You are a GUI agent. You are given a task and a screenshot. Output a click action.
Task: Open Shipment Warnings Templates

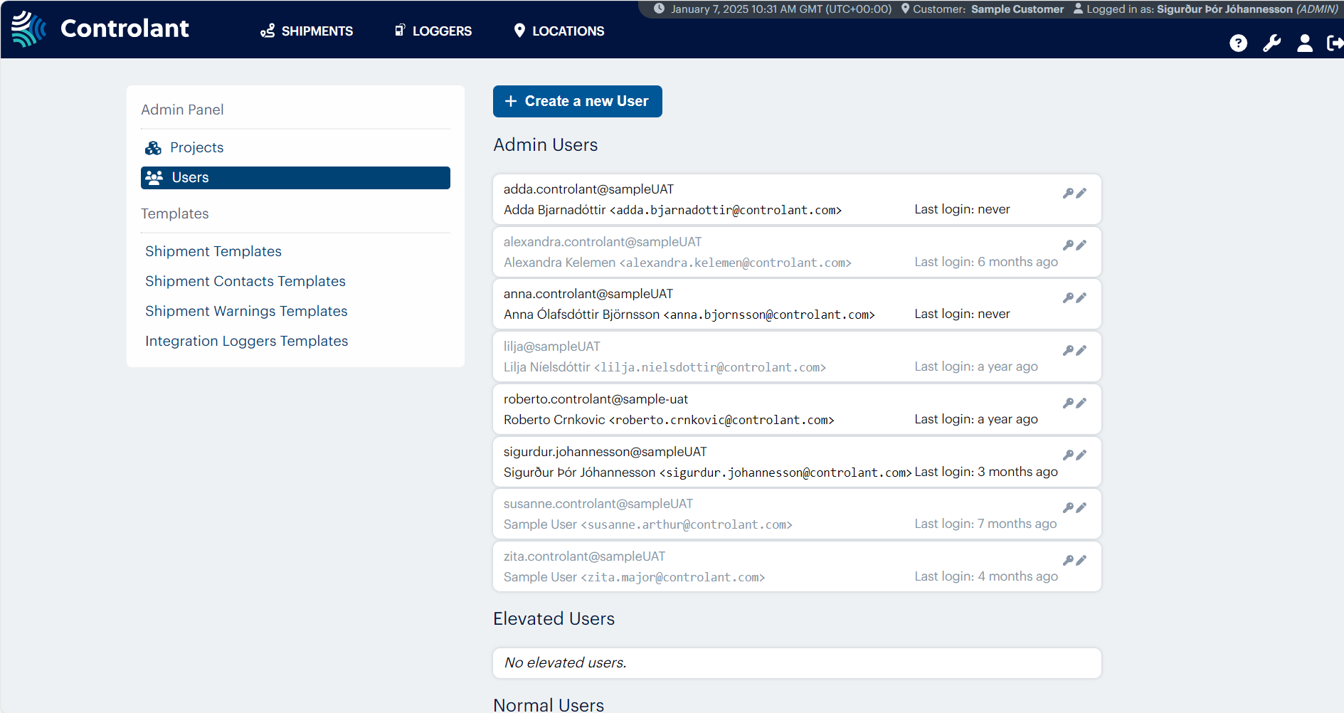[246, 311]
